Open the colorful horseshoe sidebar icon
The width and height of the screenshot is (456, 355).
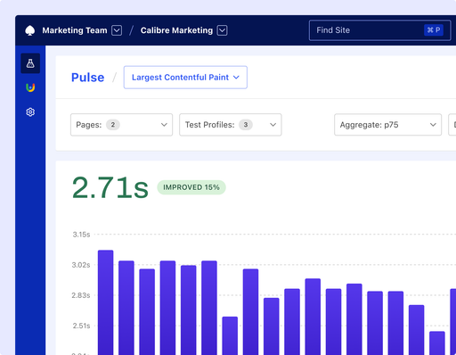[x=30, y=87]
